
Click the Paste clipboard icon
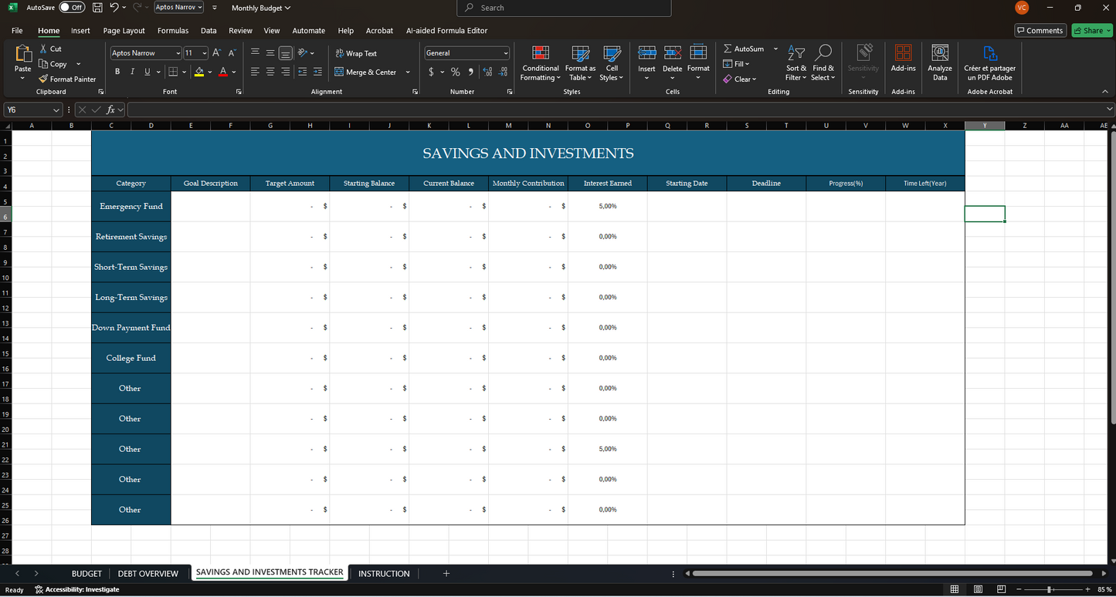(x=23, y=54)
